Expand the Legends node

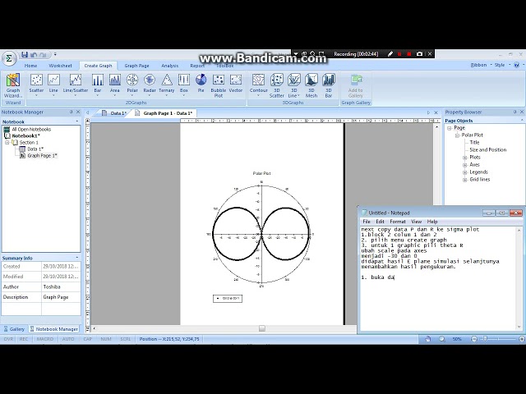click(x=465, y=172)
